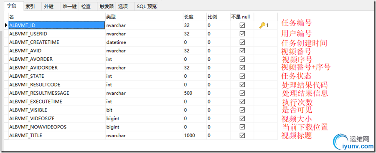Click length 0 of ALBVMT_EXECUTETIME
The height and width of the screenshot is (153, 376).
coord(185,102)
